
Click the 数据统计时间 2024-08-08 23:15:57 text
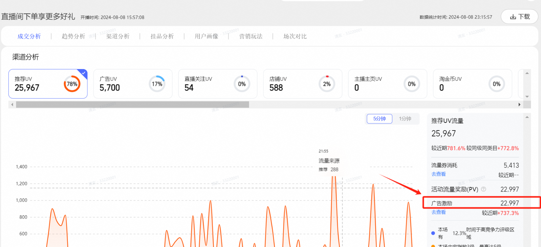coord(456,17)
